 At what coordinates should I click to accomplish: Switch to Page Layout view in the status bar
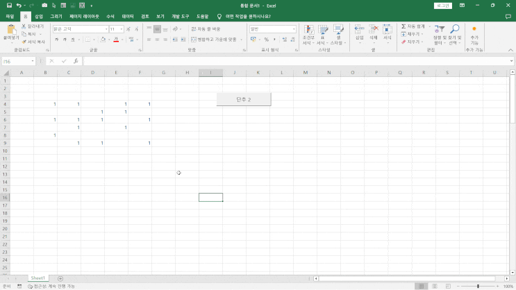[x=435, y=287]
